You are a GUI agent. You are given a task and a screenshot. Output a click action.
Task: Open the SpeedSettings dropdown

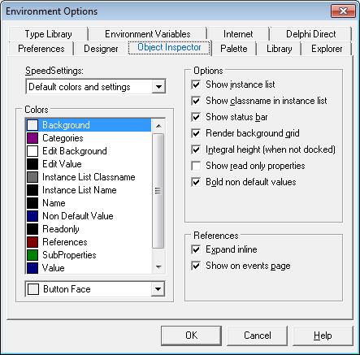coord(158,87)
